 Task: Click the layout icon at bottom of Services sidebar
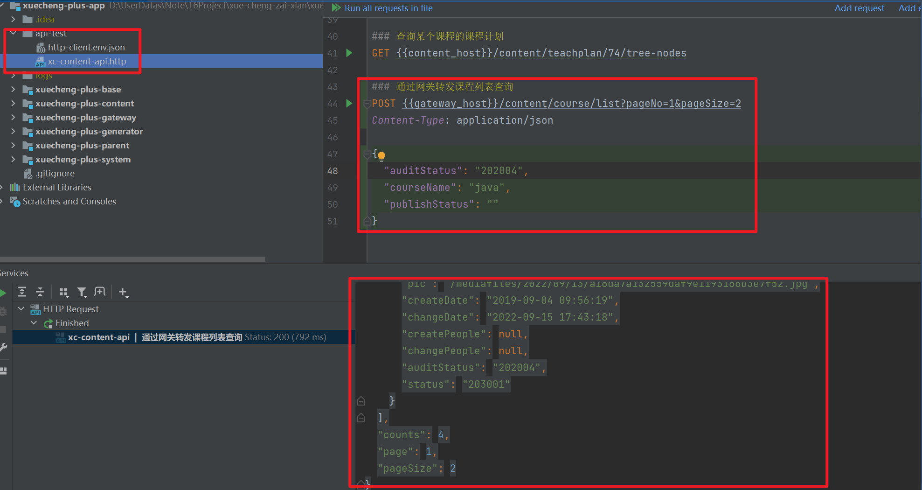tap(3, 371)
